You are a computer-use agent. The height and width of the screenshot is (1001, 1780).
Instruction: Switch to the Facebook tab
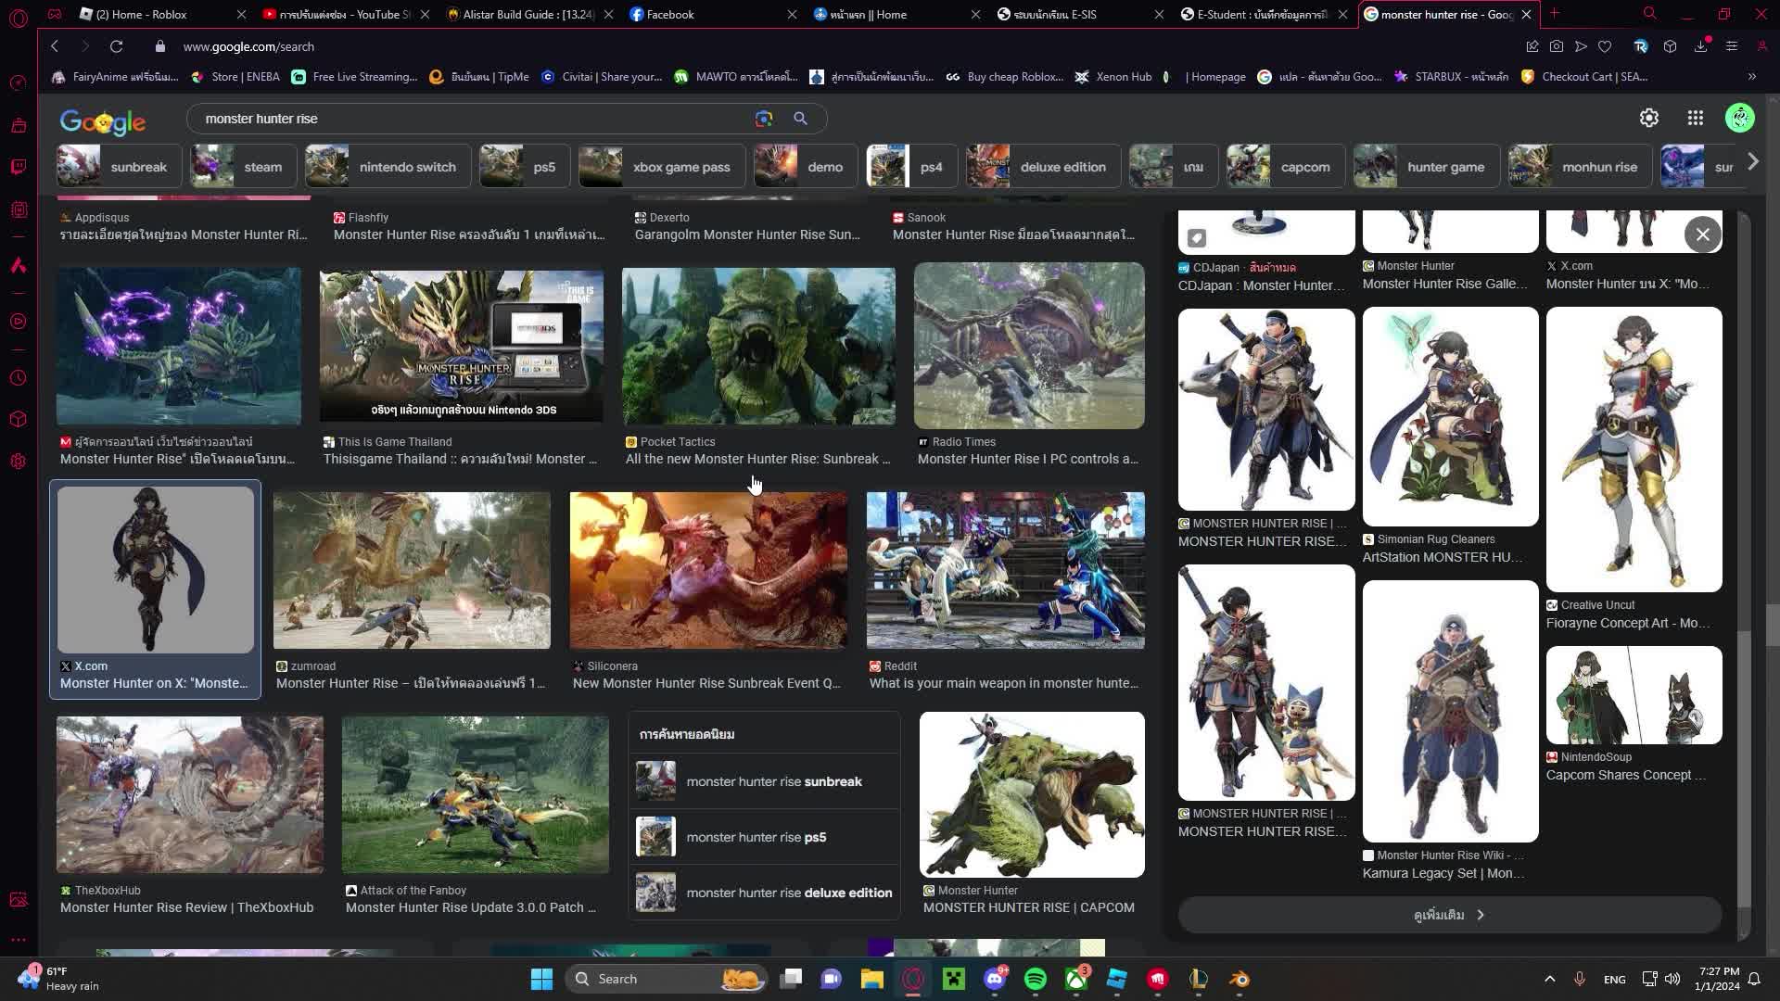pos(669,14)
